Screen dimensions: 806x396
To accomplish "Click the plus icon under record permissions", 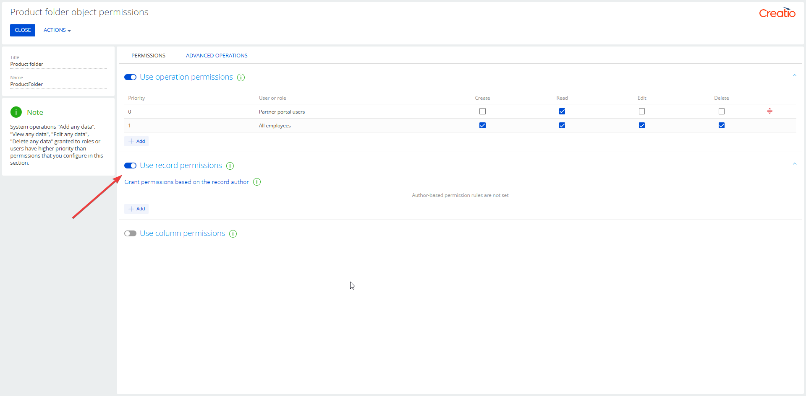I will [x=131, y=208].
